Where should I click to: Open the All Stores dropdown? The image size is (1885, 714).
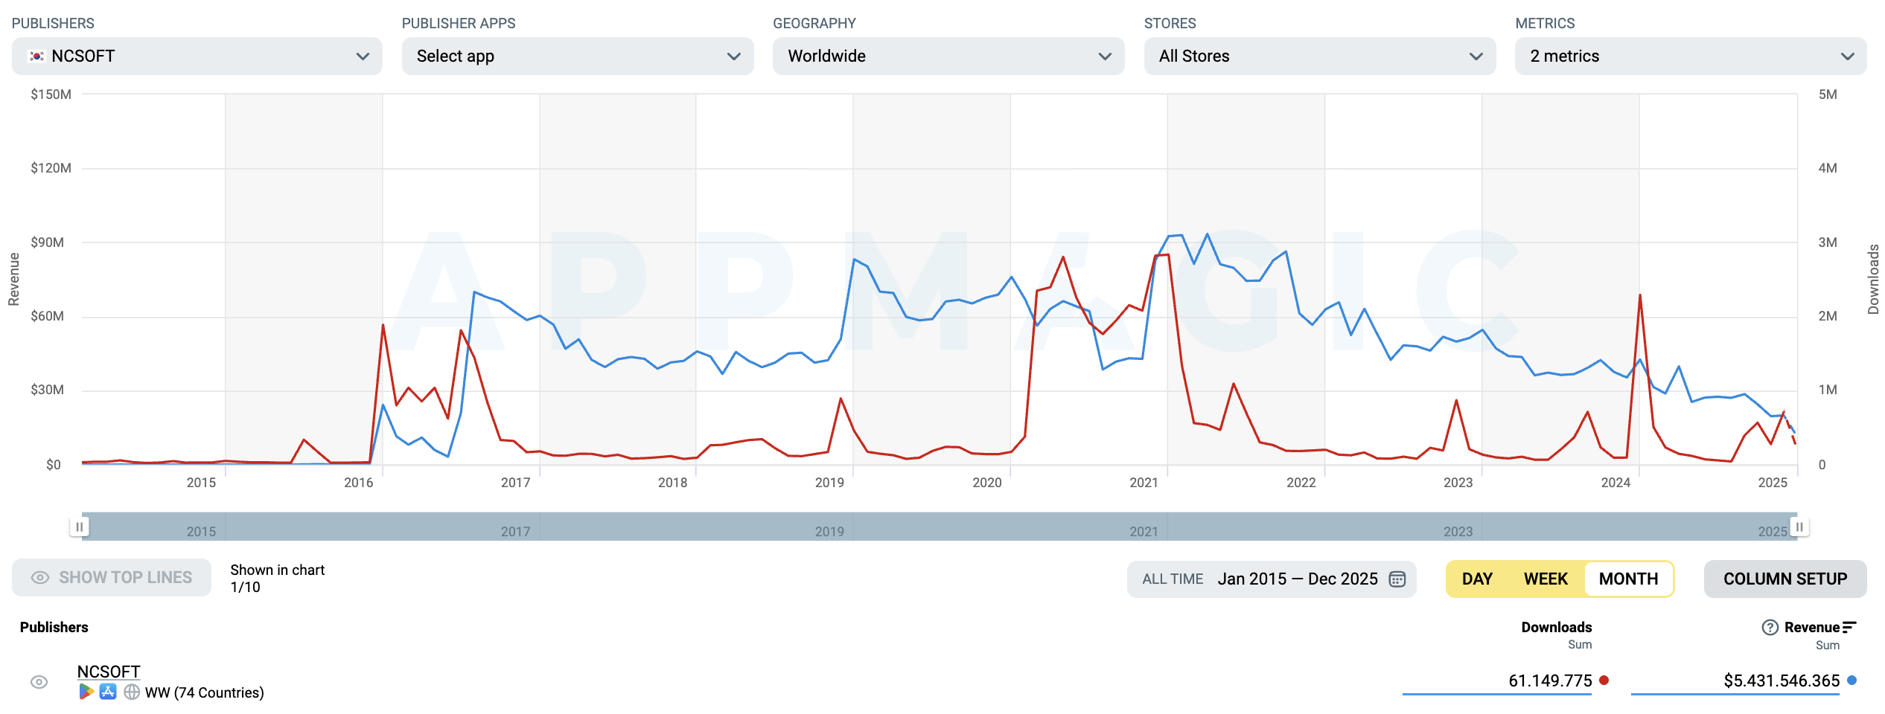(1319, 57)
